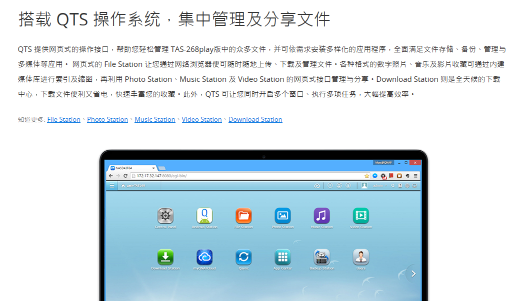Open the Users app icon
The height and width of the screenshot is (301, 531).
tap(361, 258)
